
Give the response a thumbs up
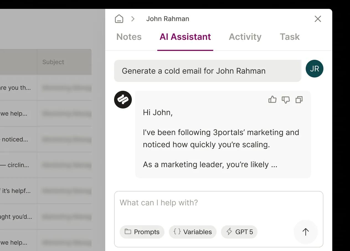coord(272,100)
